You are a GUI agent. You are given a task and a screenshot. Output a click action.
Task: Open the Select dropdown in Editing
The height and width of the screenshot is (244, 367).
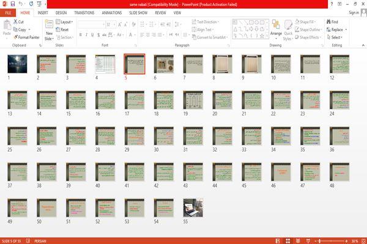pyautogui.click(x=335, y=37)
